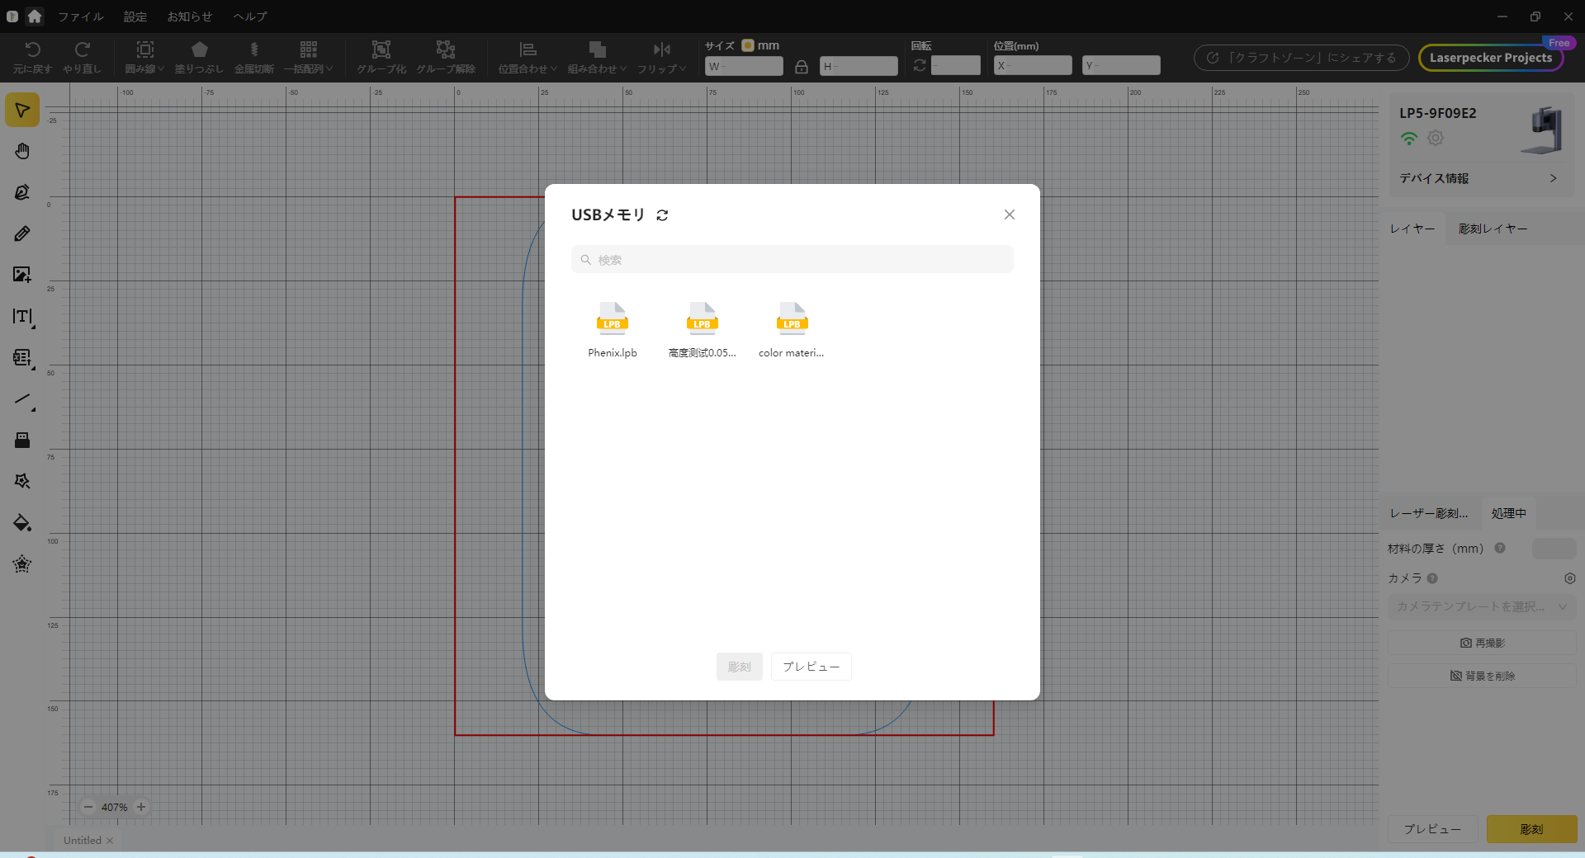Open the material library star icon

(x=22, y=564)
